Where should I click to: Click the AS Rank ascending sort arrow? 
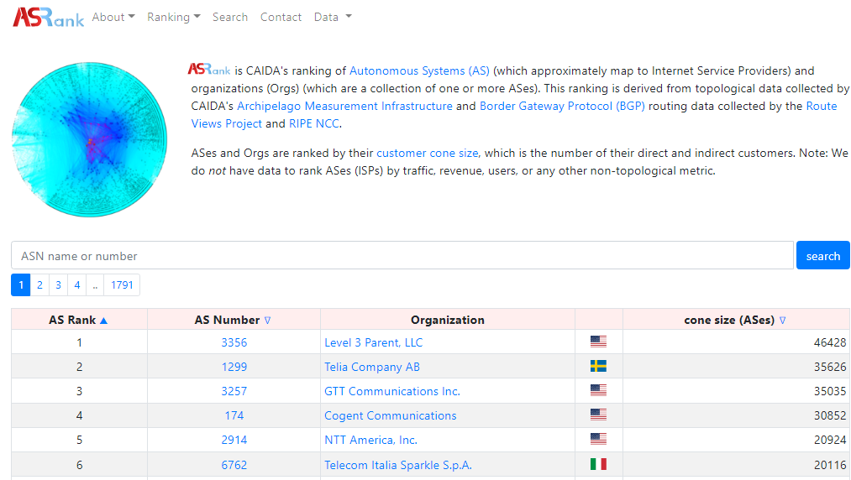tap(103, 320)
